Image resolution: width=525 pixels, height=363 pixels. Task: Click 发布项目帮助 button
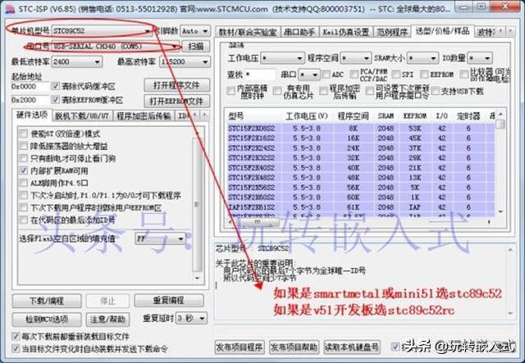[294, 347]
